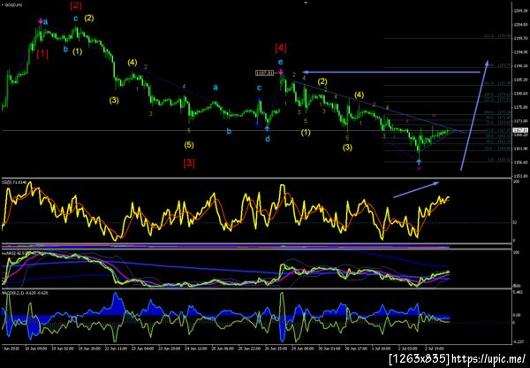This screenshot has height=368, width=530.
Task: Click the 1175.80 price axis value
Action: coord(519,107)
